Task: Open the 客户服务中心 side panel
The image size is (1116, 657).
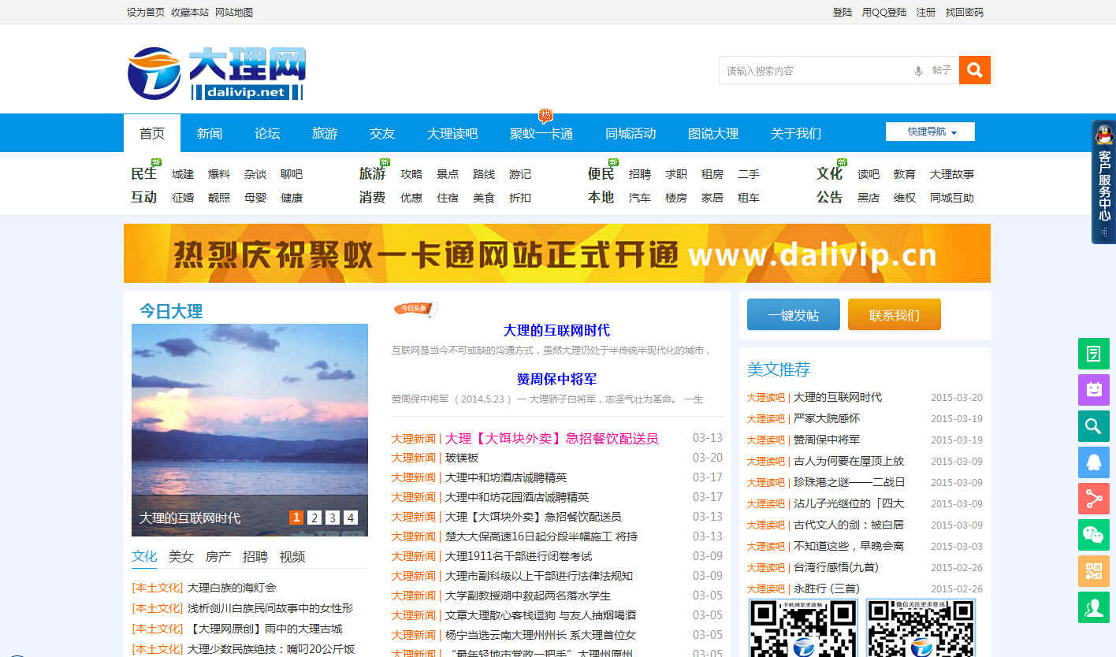Action: pos(1103,182)
